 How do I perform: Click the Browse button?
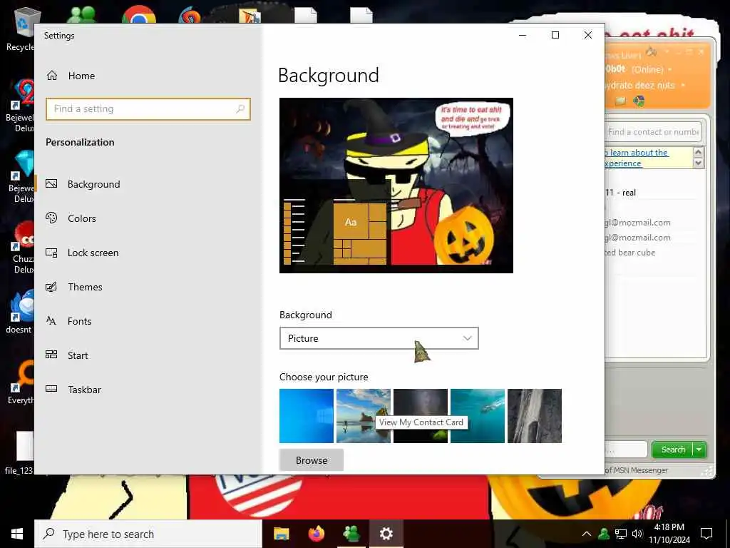point(312,460)
